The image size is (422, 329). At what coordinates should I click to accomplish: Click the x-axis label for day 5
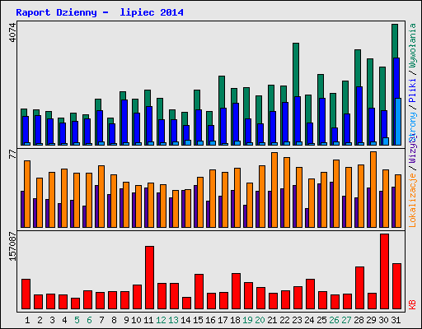[x=77, y=320]
